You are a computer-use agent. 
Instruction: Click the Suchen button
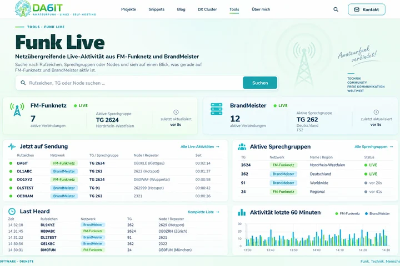260,83
